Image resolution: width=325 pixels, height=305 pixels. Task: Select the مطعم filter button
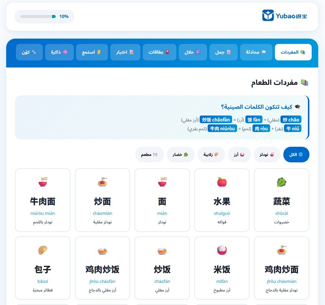(150, 155)
